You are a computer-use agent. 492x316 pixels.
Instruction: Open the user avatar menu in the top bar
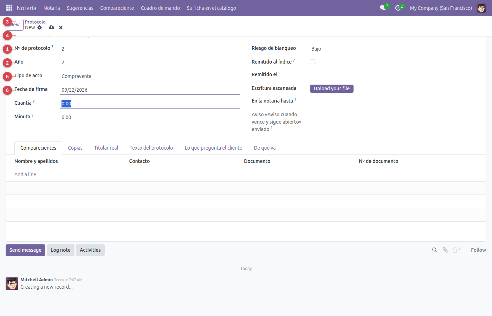click(x=481, y=8)
